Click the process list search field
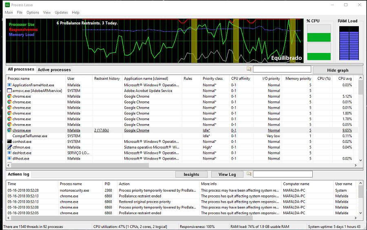The image size is (367, 230). click(x=282, y=69)
